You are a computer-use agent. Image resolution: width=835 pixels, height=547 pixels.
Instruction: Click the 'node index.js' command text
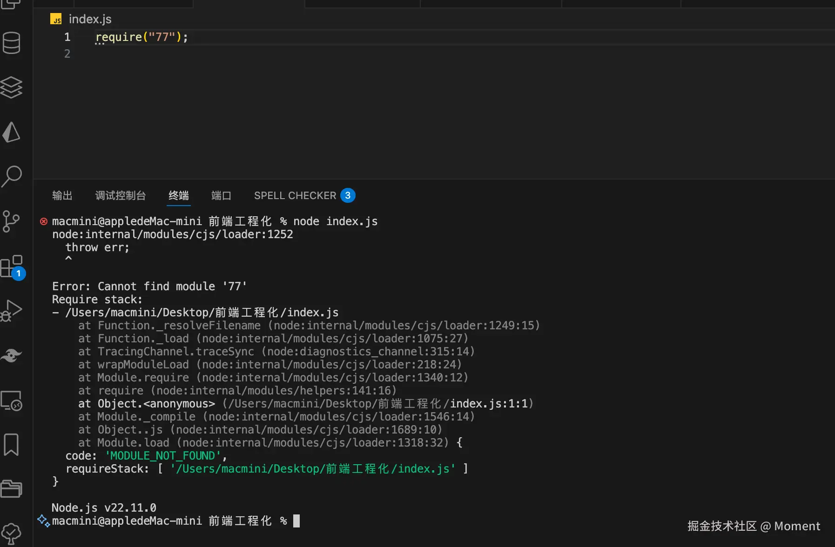(x=336, y=221)
